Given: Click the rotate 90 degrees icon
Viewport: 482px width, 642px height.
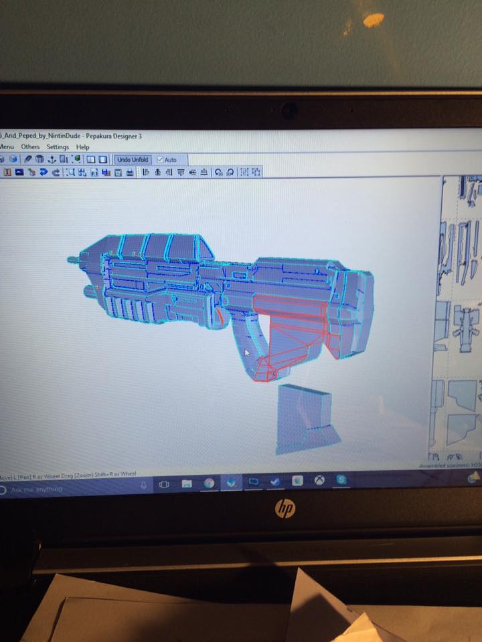Looking at the screenshot, I should coord(219,173).
